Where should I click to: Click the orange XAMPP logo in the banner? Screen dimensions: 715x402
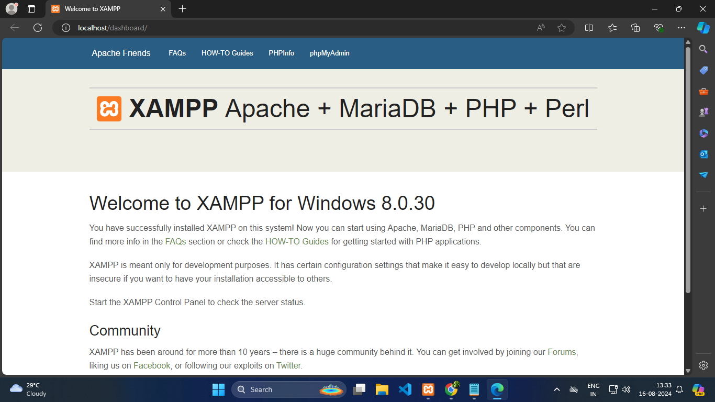click(109, 109)
